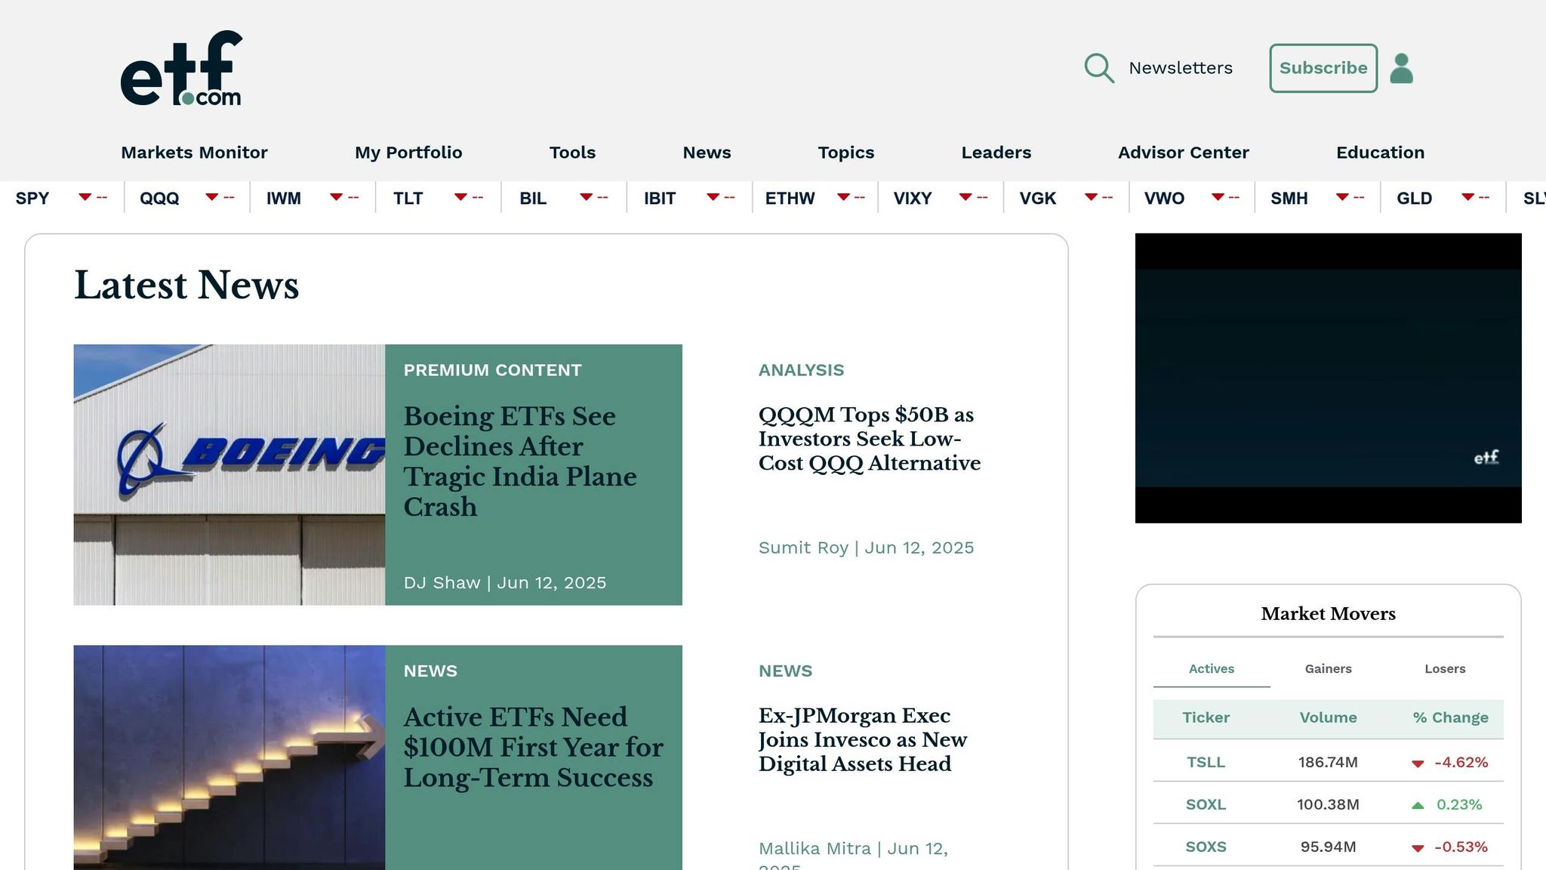Open the search magnifier icon
Image resolution: width=1546 pixels, height=870 pixels.
[1099, 68]
